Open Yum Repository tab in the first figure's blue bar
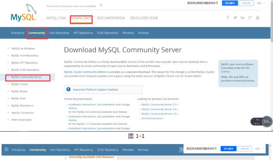The width and height of the screenshot is (273, 160). coord(59,33)
